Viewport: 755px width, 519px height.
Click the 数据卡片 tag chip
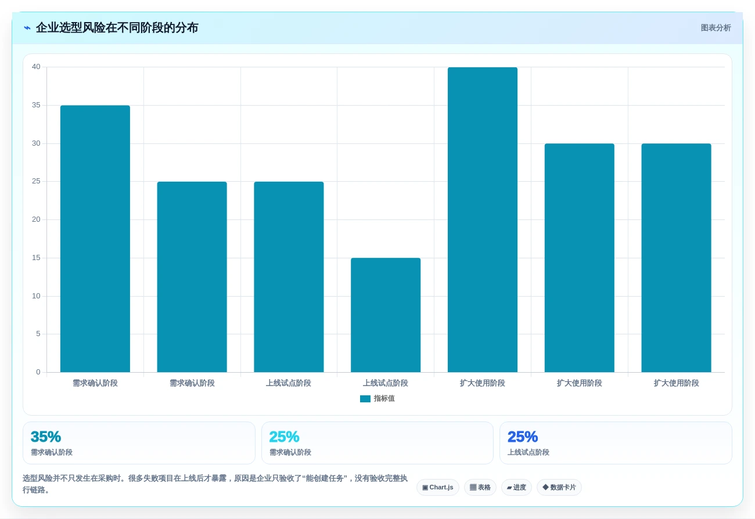[559, 488]
